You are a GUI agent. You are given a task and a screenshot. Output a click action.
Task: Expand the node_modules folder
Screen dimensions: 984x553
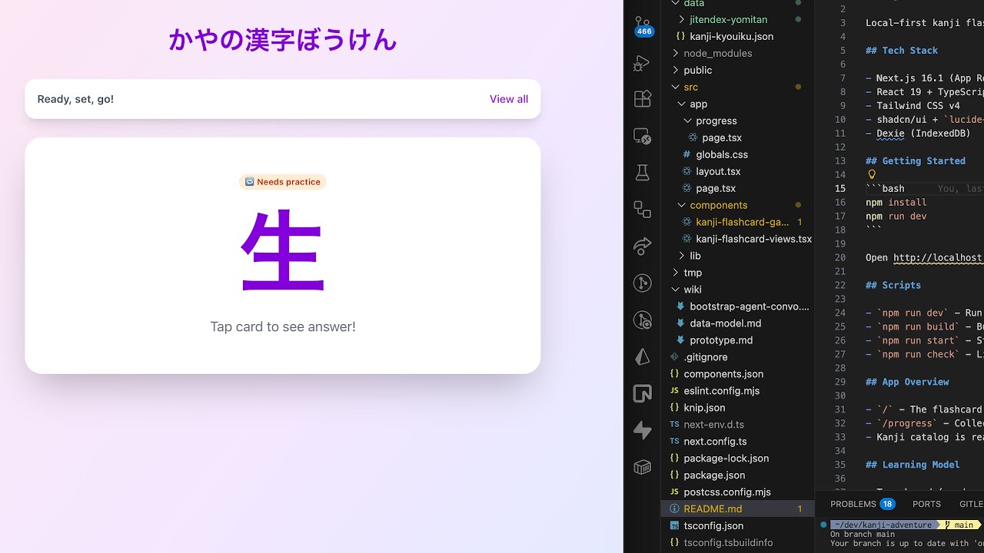675,53
